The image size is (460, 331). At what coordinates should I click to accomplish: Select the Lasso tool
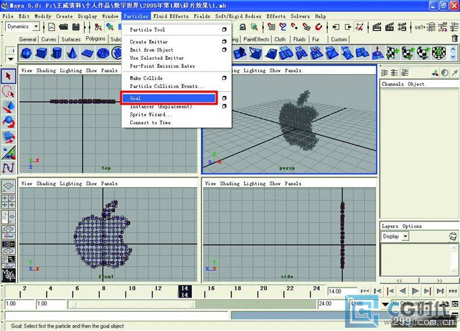(9, 91)
